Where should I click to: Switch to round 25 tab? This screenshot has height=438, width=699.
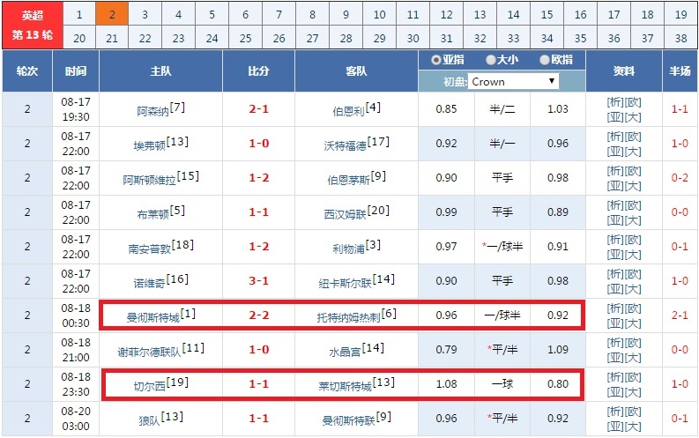[245, 38]
